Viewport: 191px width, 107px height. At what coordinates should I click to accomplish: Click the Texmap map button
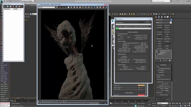tap(164, 79)
